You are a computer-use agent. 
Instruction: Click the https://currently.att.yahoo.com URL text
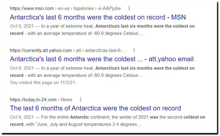41,50
